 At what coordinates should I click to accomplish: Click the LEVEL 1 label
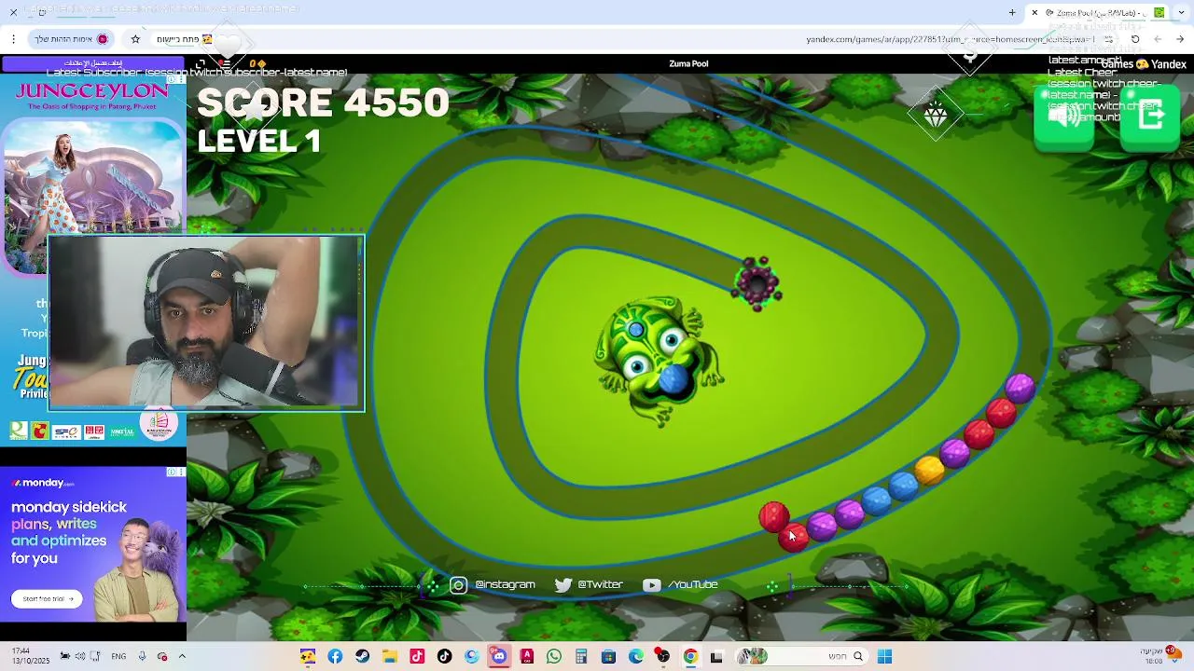(259, 141)
